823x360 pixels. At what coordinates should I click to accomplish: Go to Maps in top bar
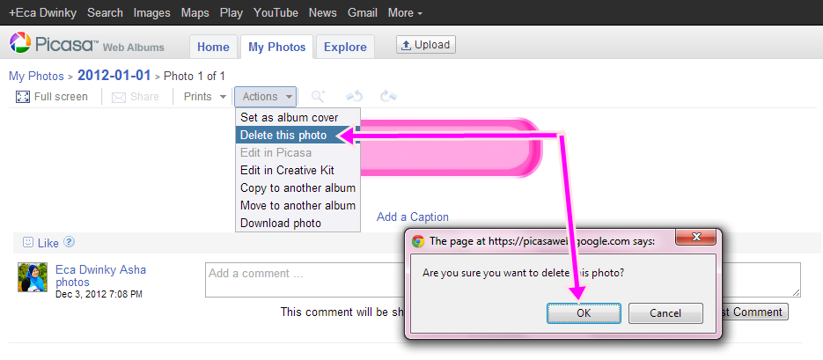(195, 12)
